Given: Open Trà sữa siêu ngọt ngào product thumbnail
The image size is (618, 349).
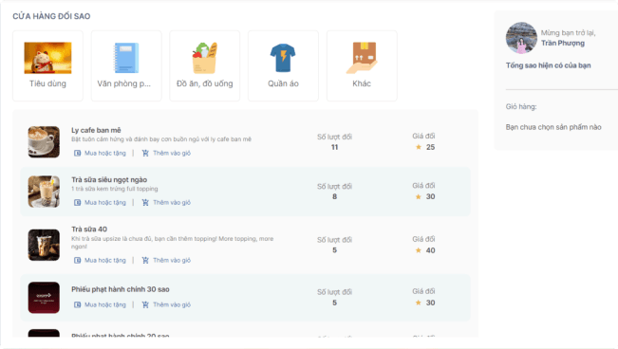Looking at the screenshot, I should point(44,192).
